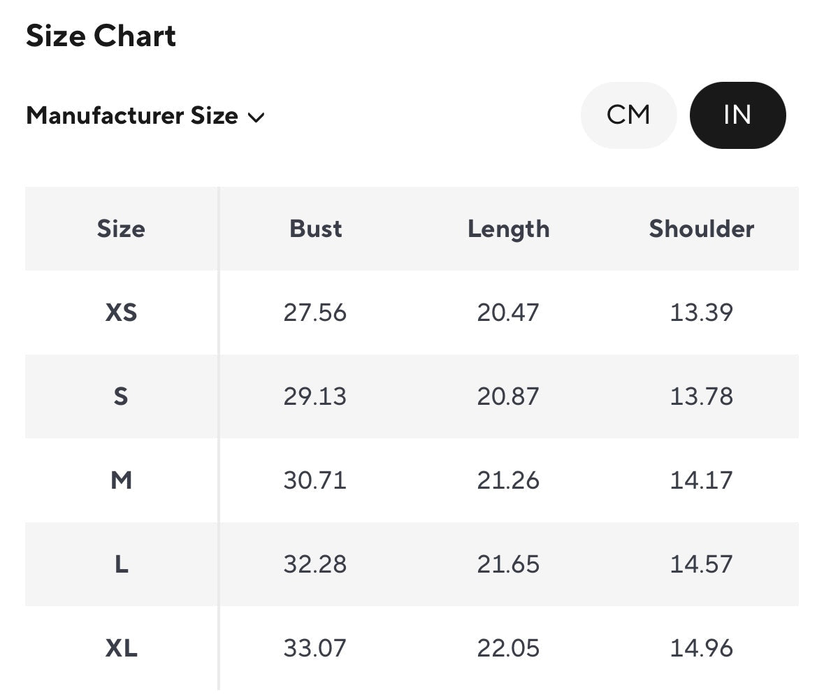Click the Bust column header
The width and height of the screenshot is (824, 695).
315,229
